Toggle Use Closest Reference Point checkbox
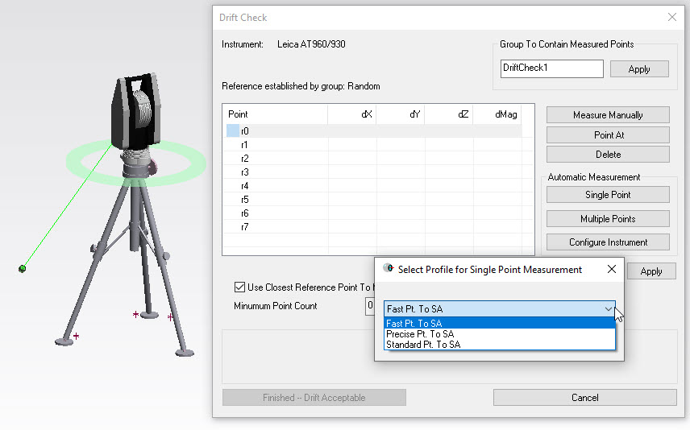 (x=239, y=287)
